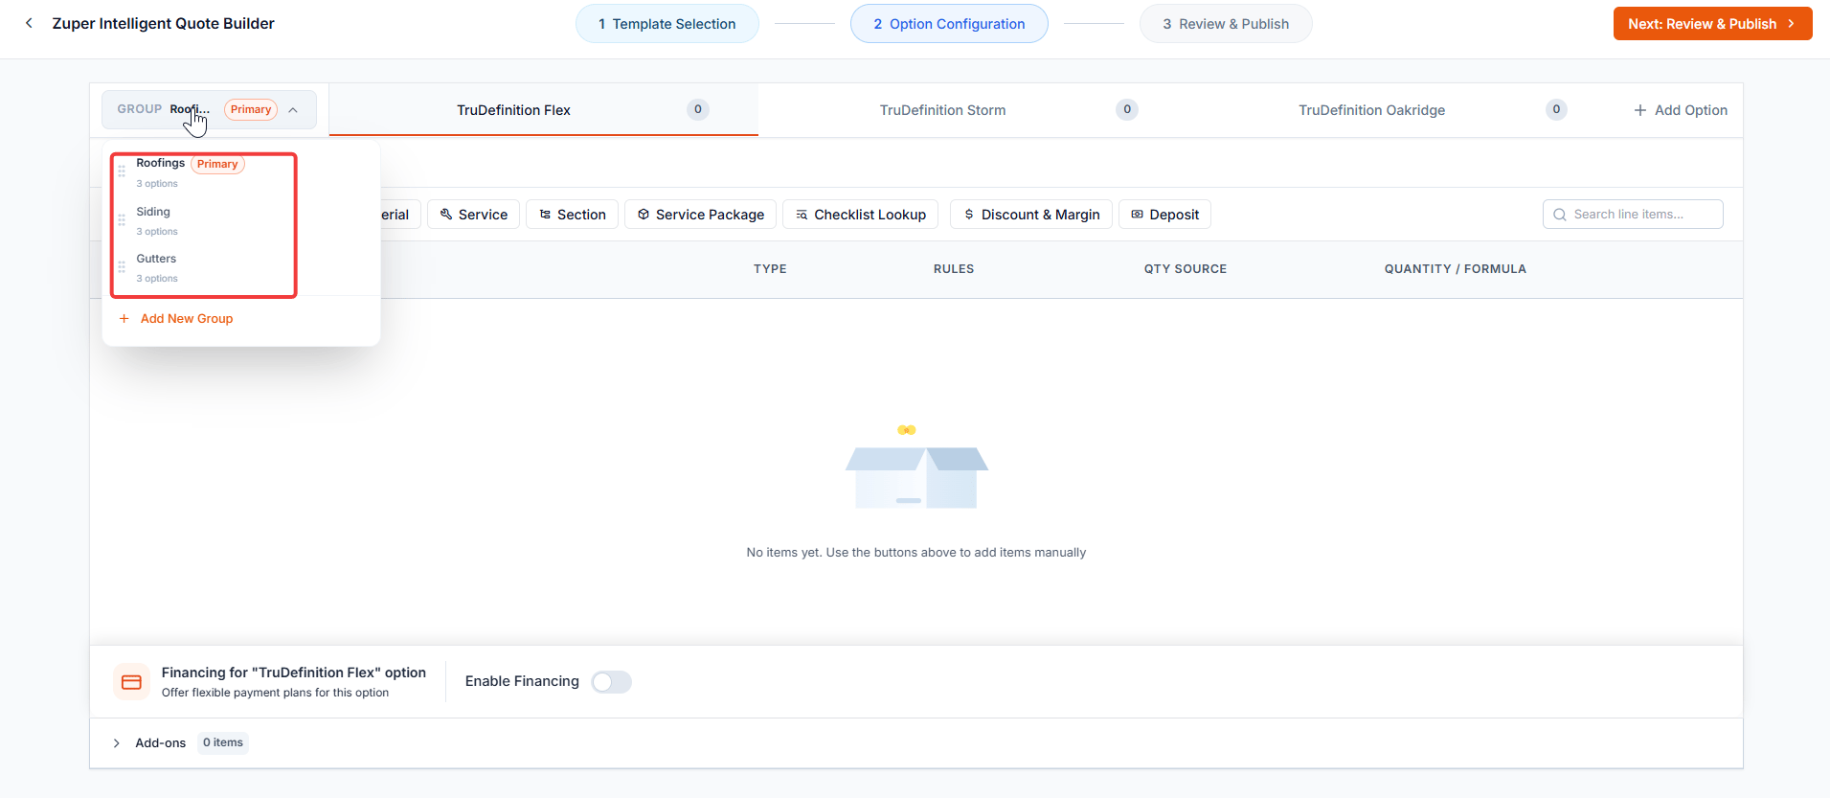Click Next: Review & Publish button

(x=1712, y=24)
